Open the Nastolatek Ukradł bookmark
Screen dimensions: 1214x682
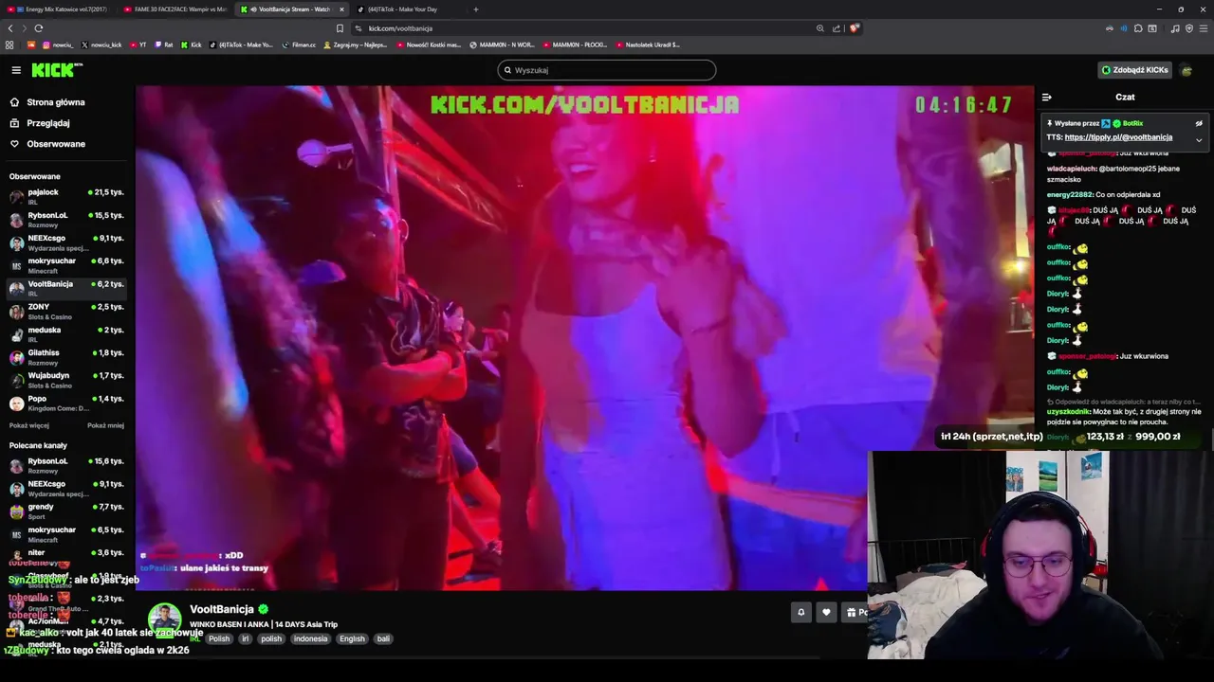648,45
